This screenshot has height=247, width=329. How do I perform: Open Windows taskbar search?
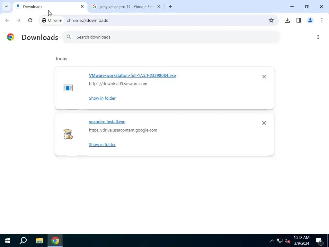click(x=23, y=241)
